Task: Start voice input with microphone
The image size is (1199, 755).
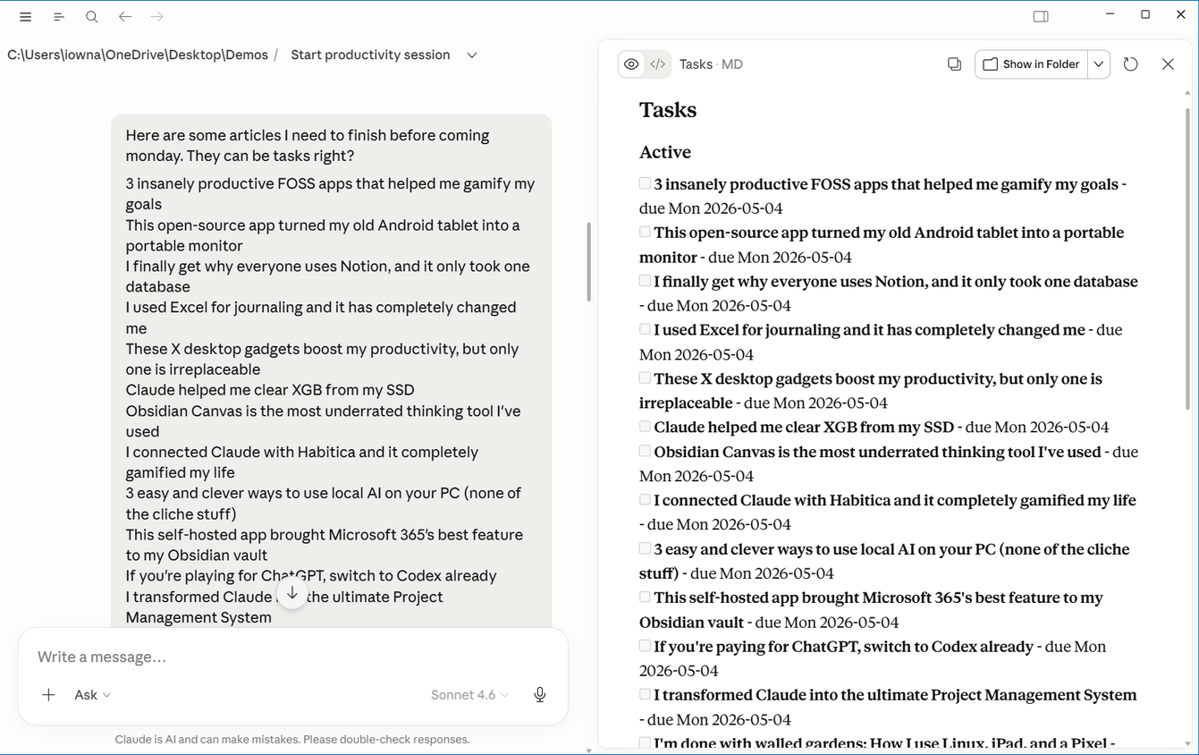Action: click(x=540, y=695)
